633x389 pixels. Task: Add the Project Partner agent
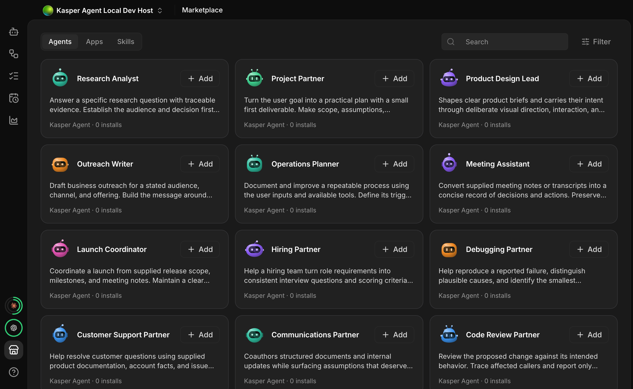(394, 79)
